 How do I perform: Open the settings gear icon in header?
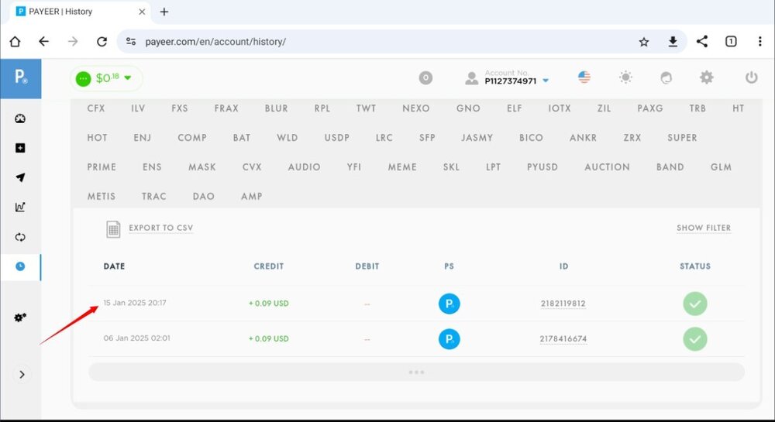click(x=706, y=77)
